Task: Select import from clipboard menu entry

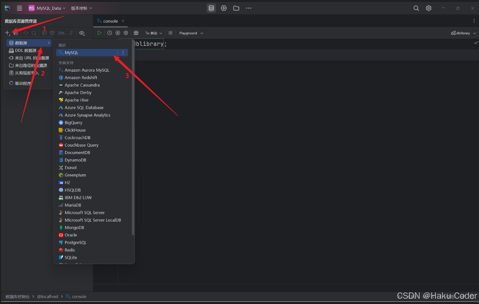Action: 29,73
